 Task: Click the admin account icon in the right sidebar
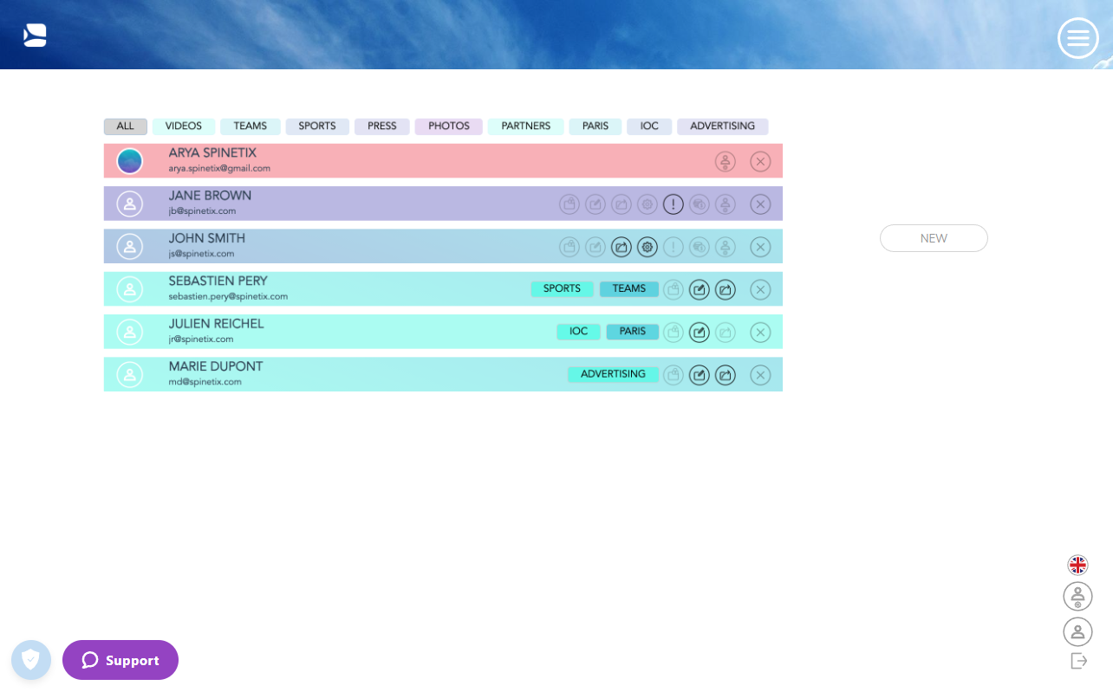(x=1077, y=596)
